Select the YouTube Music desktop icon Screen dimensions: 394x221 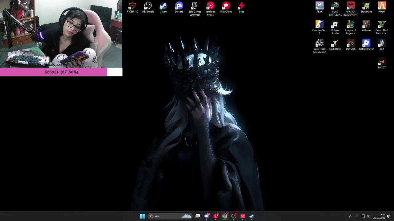click(x=210, y=9)
